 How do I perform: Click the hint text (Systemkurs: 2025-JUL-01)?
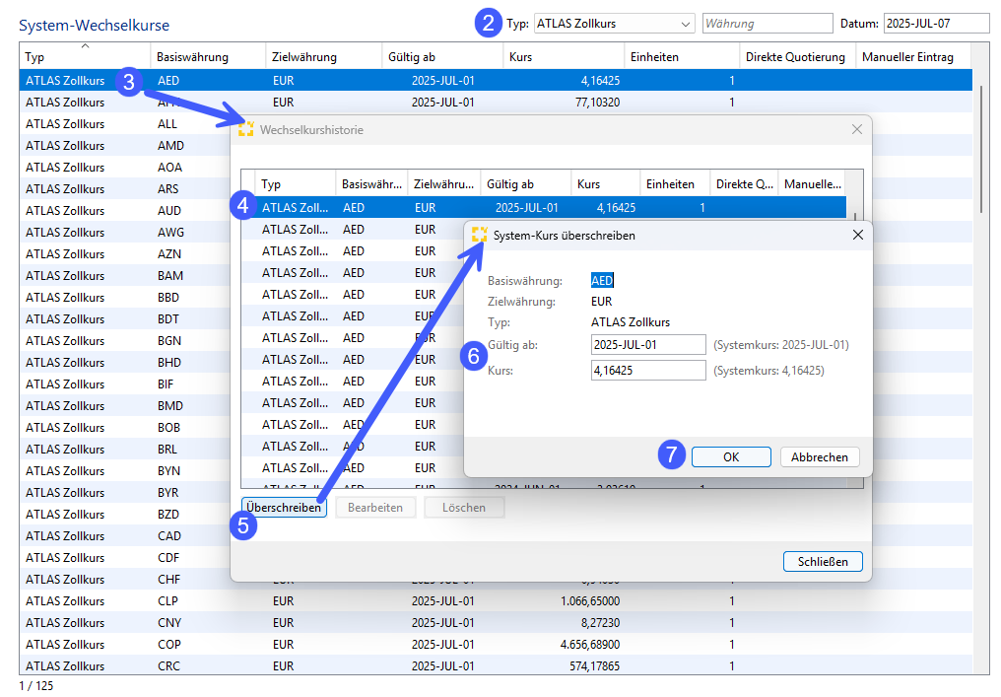point(780,345)
